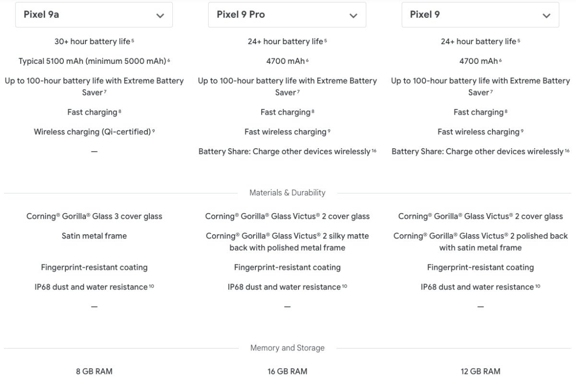The image size is (576, 384).
Task: Click the chevron arrow beside Pixel 9 Pro
Action: click(x=353, y=15)
